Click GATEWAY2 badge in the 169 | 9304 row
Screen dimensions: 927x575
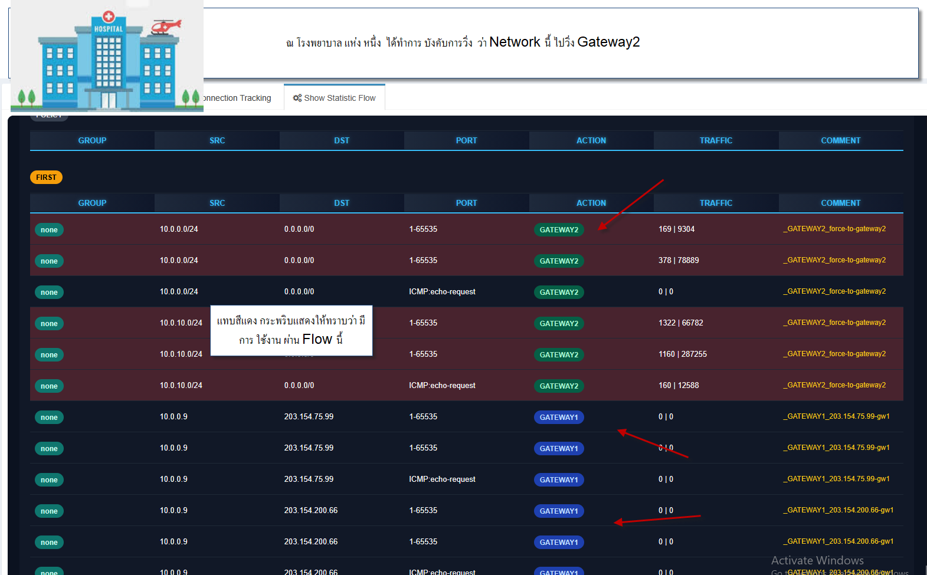[559, 230]
